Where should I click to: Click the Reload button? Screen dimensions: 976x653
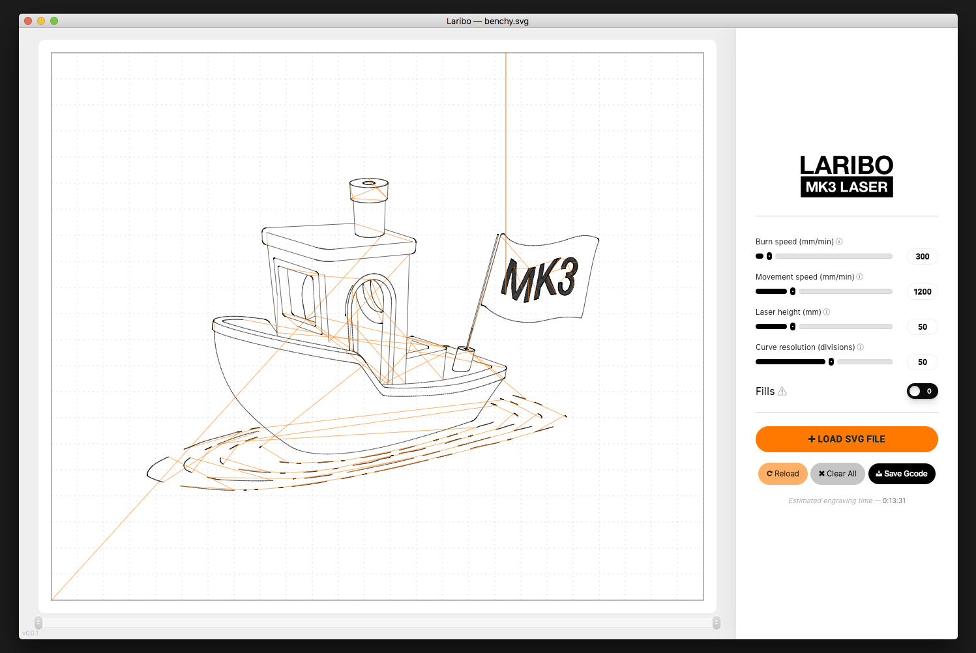click(x=782, y=474)
